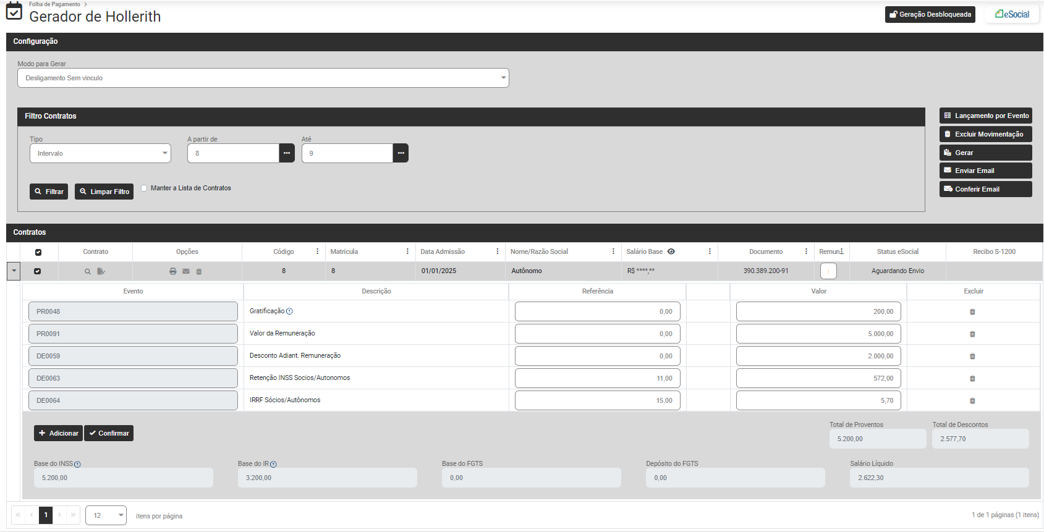Delete the DE0064 IRRF event row
Viewport: 1044px width, 532px height.
coord(972,401)
